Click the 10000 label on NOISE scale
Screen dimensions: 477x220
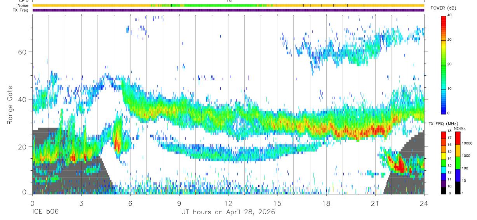(467, 143)
